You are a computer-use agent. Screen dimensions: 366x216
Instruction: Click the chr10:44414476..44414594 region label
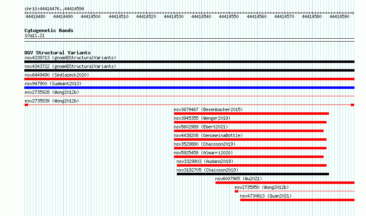tap(54, 9)
